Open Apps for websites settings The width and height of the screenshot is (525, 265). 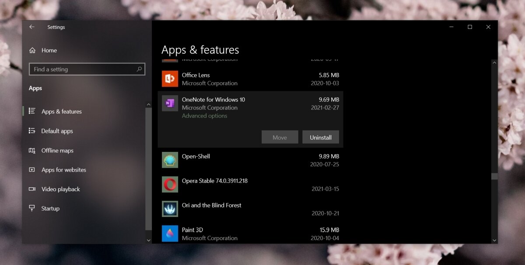63,170
